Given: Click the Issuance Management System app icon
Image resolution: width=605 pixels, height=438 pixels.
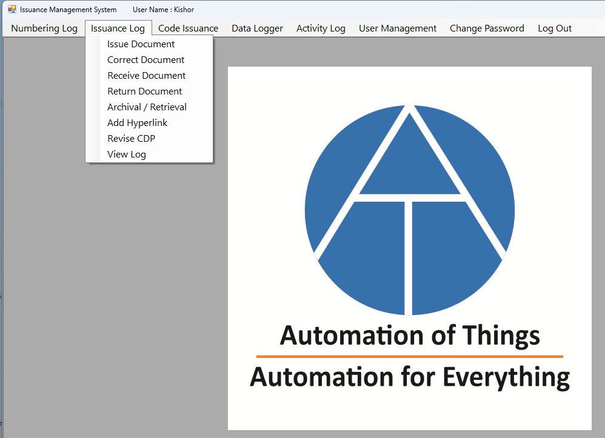Looking at the screenshot, I should pyautogui.click(x=12, y=9).
